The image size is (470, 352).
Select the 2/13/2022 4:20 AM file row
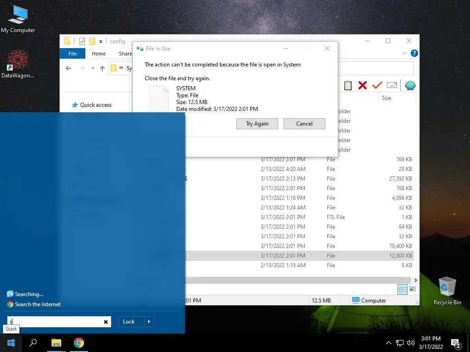click(298, 169)
